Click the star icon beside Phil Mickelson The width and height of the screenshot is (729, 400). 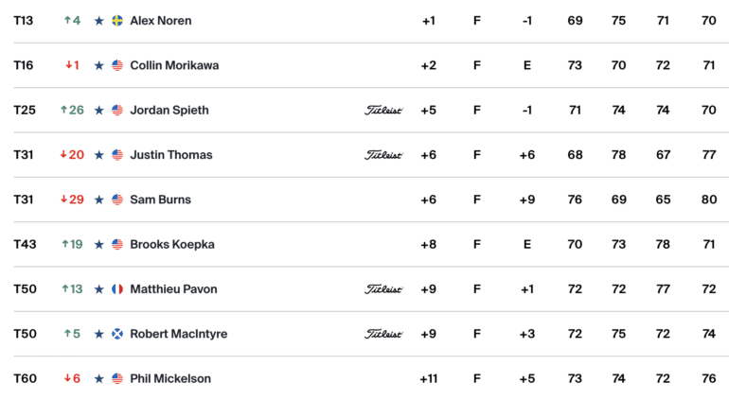pyautogui.click(x=99, y=379)
